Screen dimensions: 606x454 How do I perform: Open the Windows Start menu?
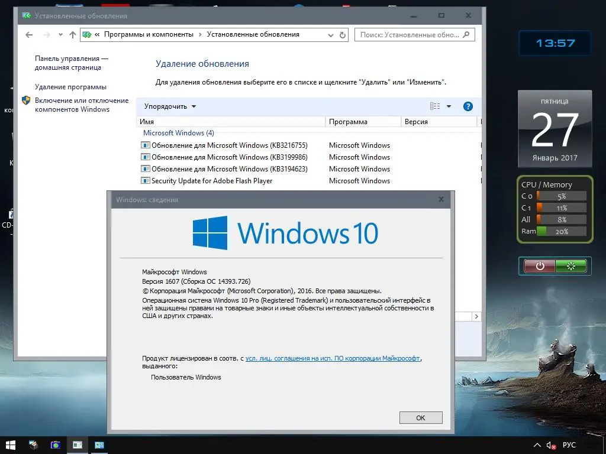pyautogui.click(x=11, y=445)
